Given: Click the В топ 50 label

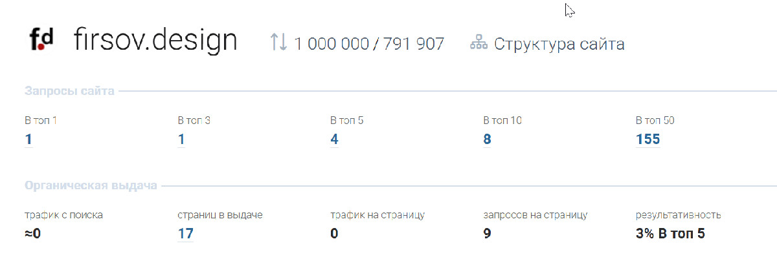Looking at the screenshot, I should 655,120.
